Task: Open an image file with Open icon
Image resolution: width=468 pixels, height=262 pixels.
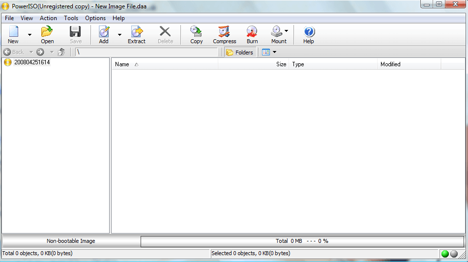Action: [x=47, y=31]
